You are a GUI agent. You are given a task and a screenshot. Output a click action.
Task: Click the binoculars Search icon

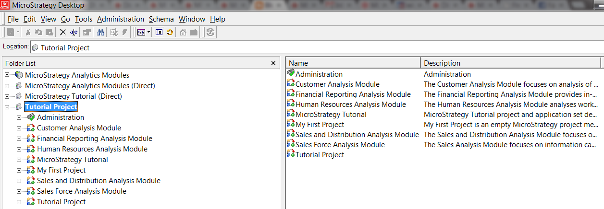101,33
